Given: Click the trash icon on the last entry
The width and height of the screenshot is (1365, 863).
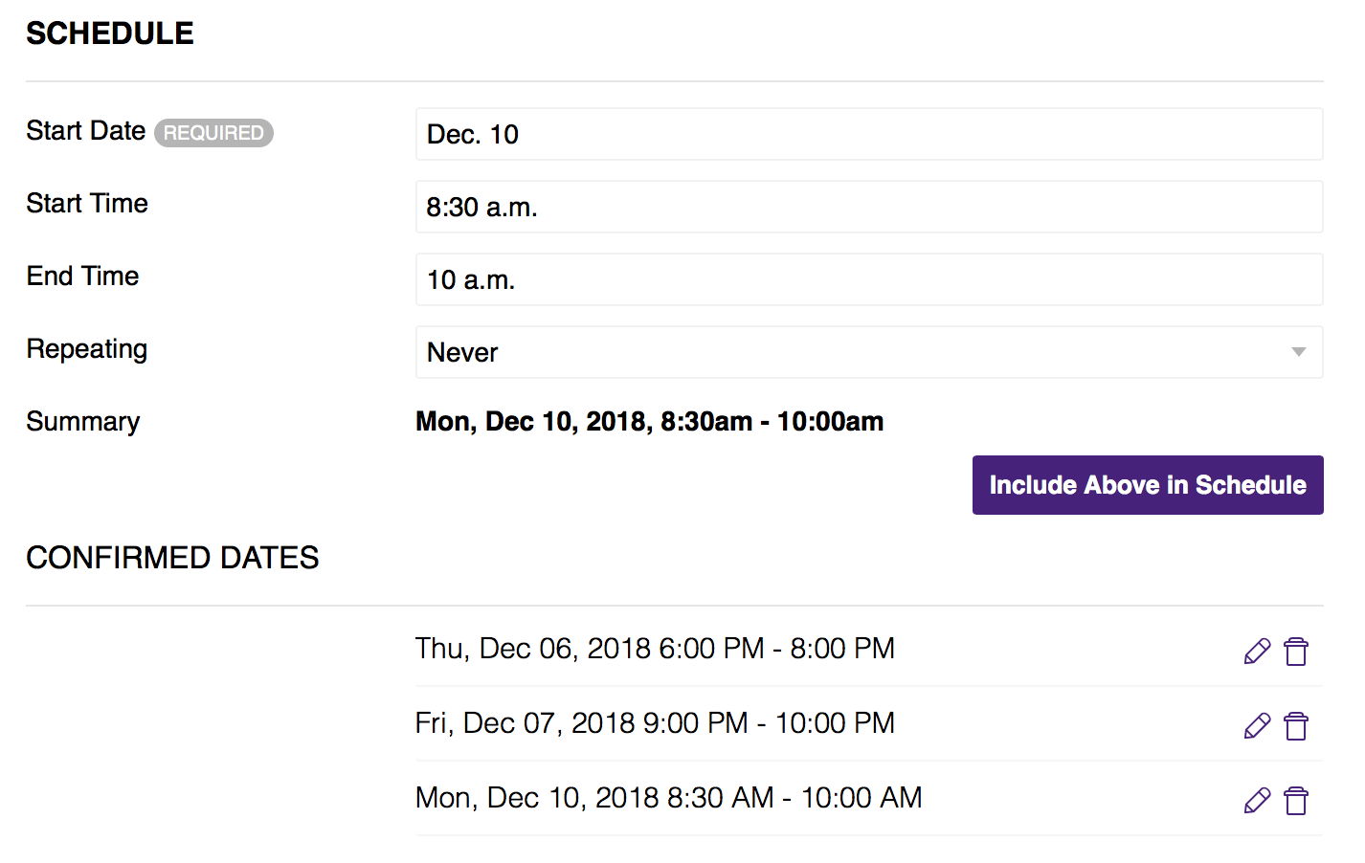Looking at the screenshot, I should click(1297, 800).
